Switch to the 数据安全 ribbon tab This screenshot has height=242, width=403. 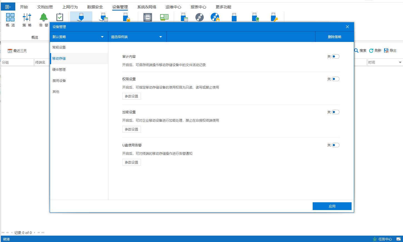coord(95,7)
